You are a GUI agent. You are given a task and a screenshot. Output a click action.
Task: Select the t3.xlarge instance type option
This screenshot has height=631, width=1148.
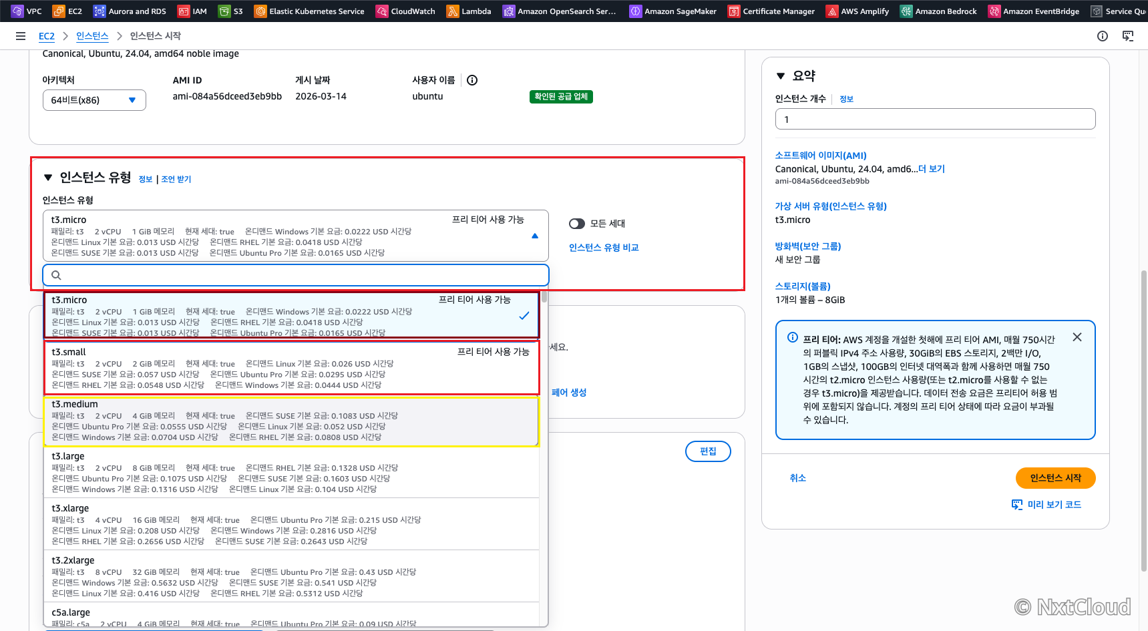click(292, 524)
